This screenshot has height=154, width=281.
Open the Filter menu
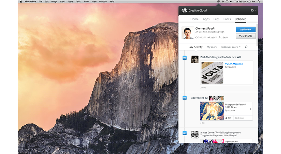87,1
